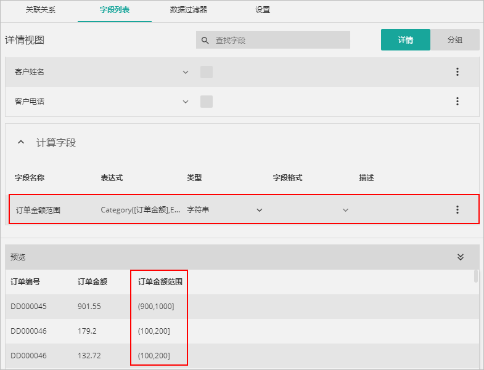Switch to 分组 view
The height and width of the screenshot is (370, 484).
pos(454,40)
